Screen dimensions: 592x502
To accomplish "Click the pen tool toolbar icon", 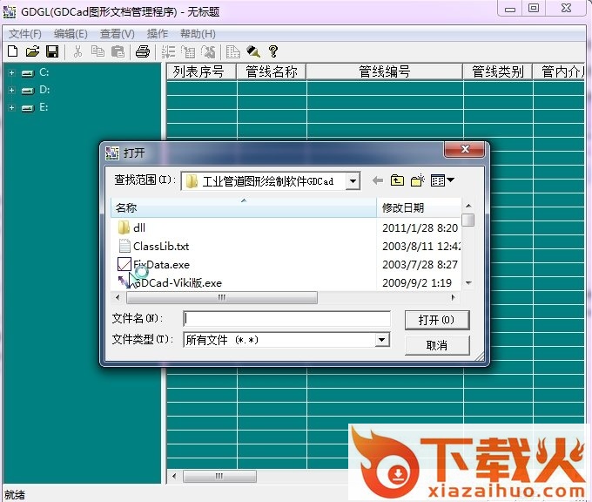I will pyautogui.click(x=253, y=51).
